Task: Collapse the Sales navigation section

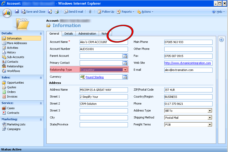Action: pyautogui.click(x=41, y=78)
